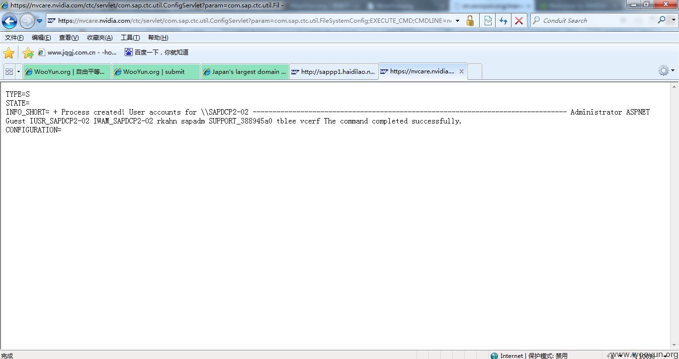Refresh the page with the refresh icon
Image resolution: width=679 pixels, height=359 pixels.
504,21
